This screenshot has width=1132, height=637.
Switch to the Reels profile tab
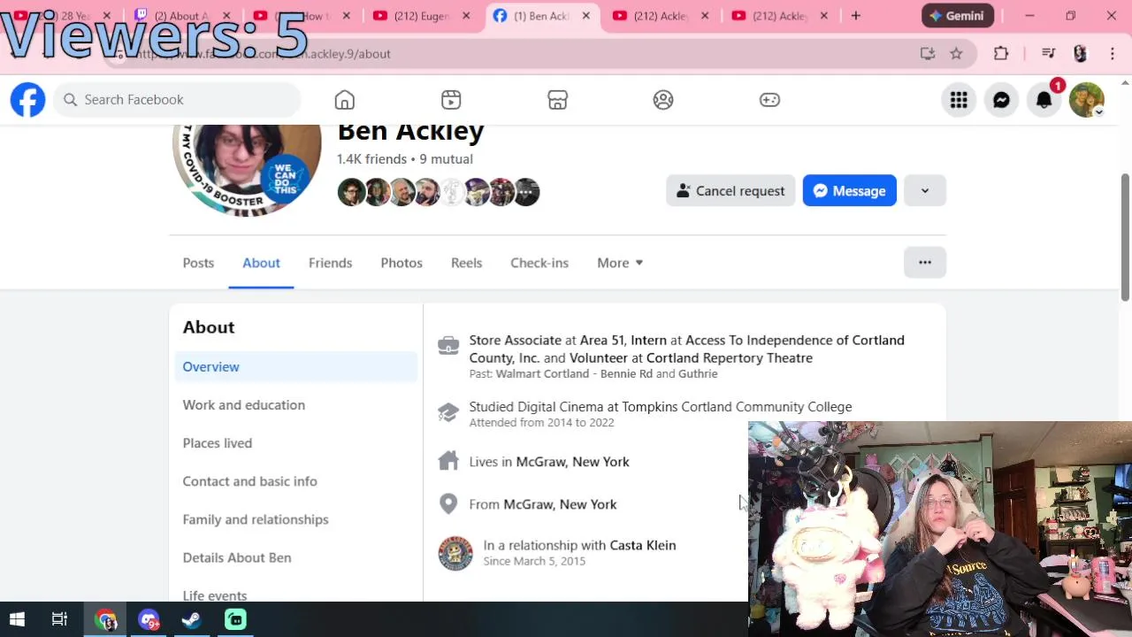point(466,263)
